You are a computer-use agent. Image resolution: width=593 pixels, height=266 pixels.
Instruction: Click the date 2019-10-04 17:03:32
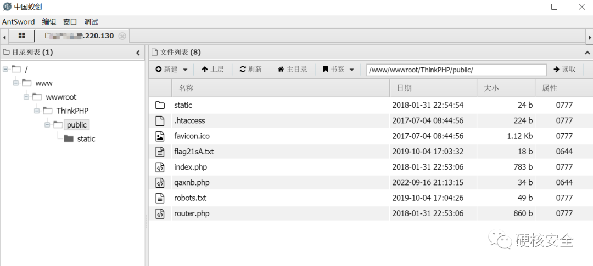click(428, 152)
